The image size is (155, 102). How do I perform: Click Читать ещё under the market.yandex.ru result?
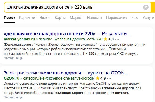(13, 58)
